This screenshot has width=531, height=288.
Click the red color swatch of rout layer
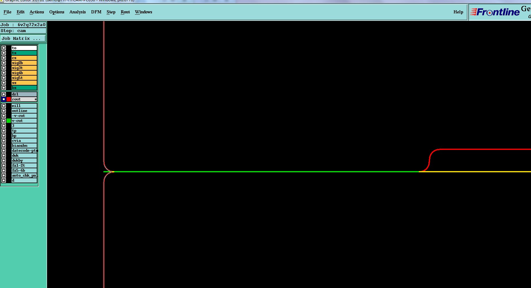(x=9, y=99)
